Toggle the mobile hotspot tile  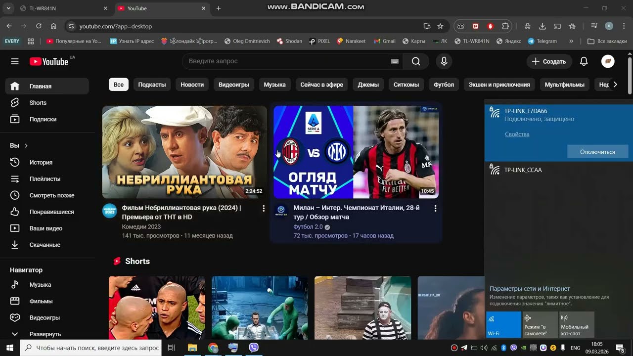(577, 324)
